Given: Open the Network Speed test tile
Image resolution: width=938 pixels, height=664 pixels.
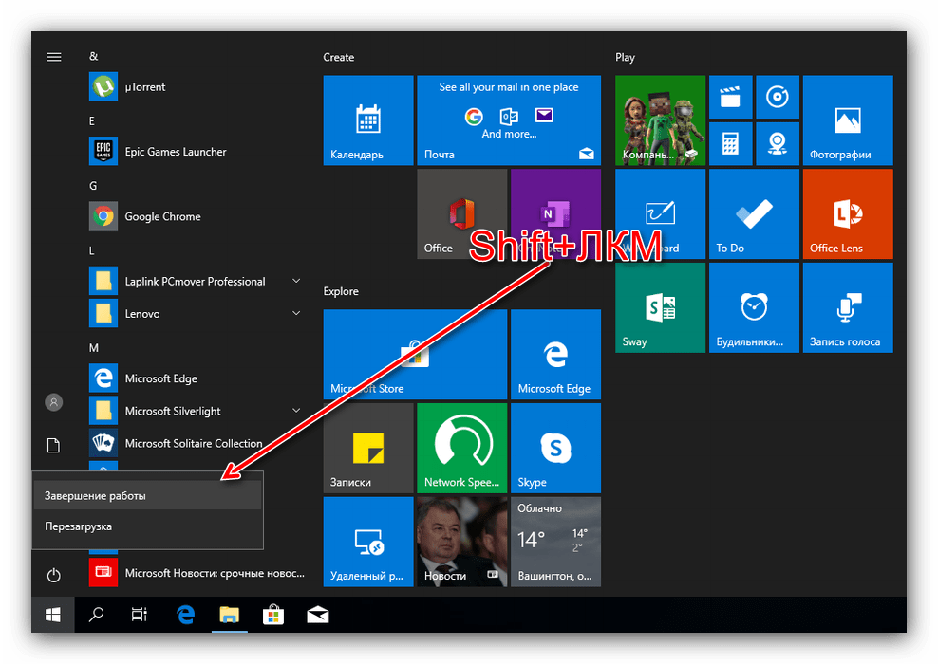Looking at the screenshot, I should click(461, 448).
